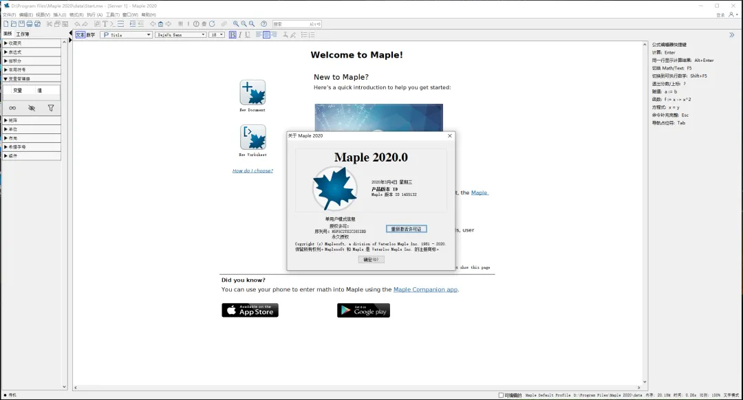Click the undo arrow icon

tap(77, 23)
